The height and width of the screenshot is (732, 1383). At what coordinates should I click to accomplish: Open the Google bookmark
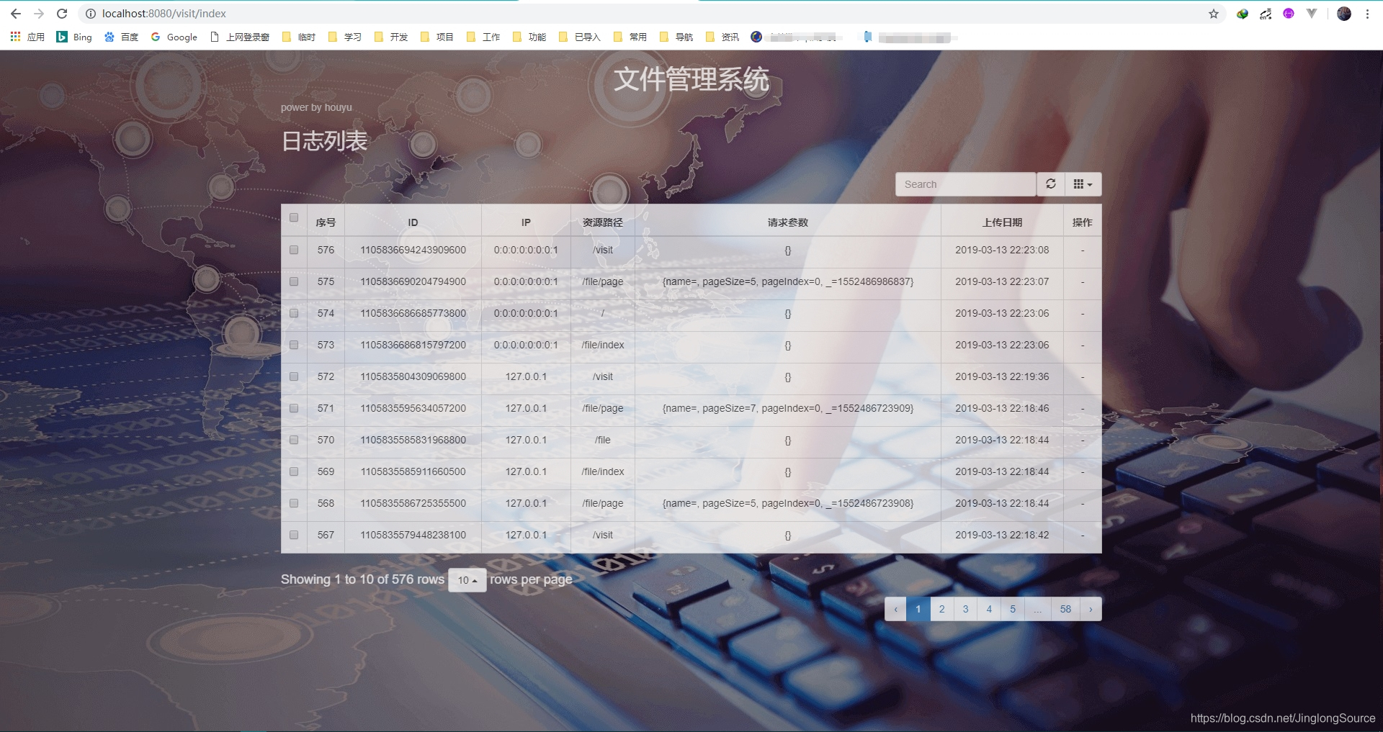174,37
